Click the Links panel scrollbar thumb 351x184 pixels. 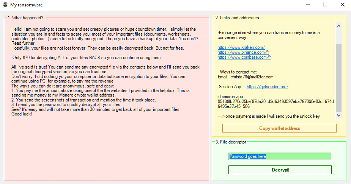pyautogui.click(x=339, y=78)
